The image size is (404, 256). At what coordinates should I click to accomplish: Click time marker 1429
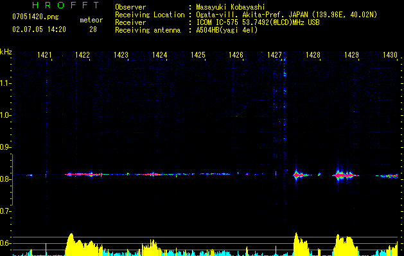tap(352, 55)
